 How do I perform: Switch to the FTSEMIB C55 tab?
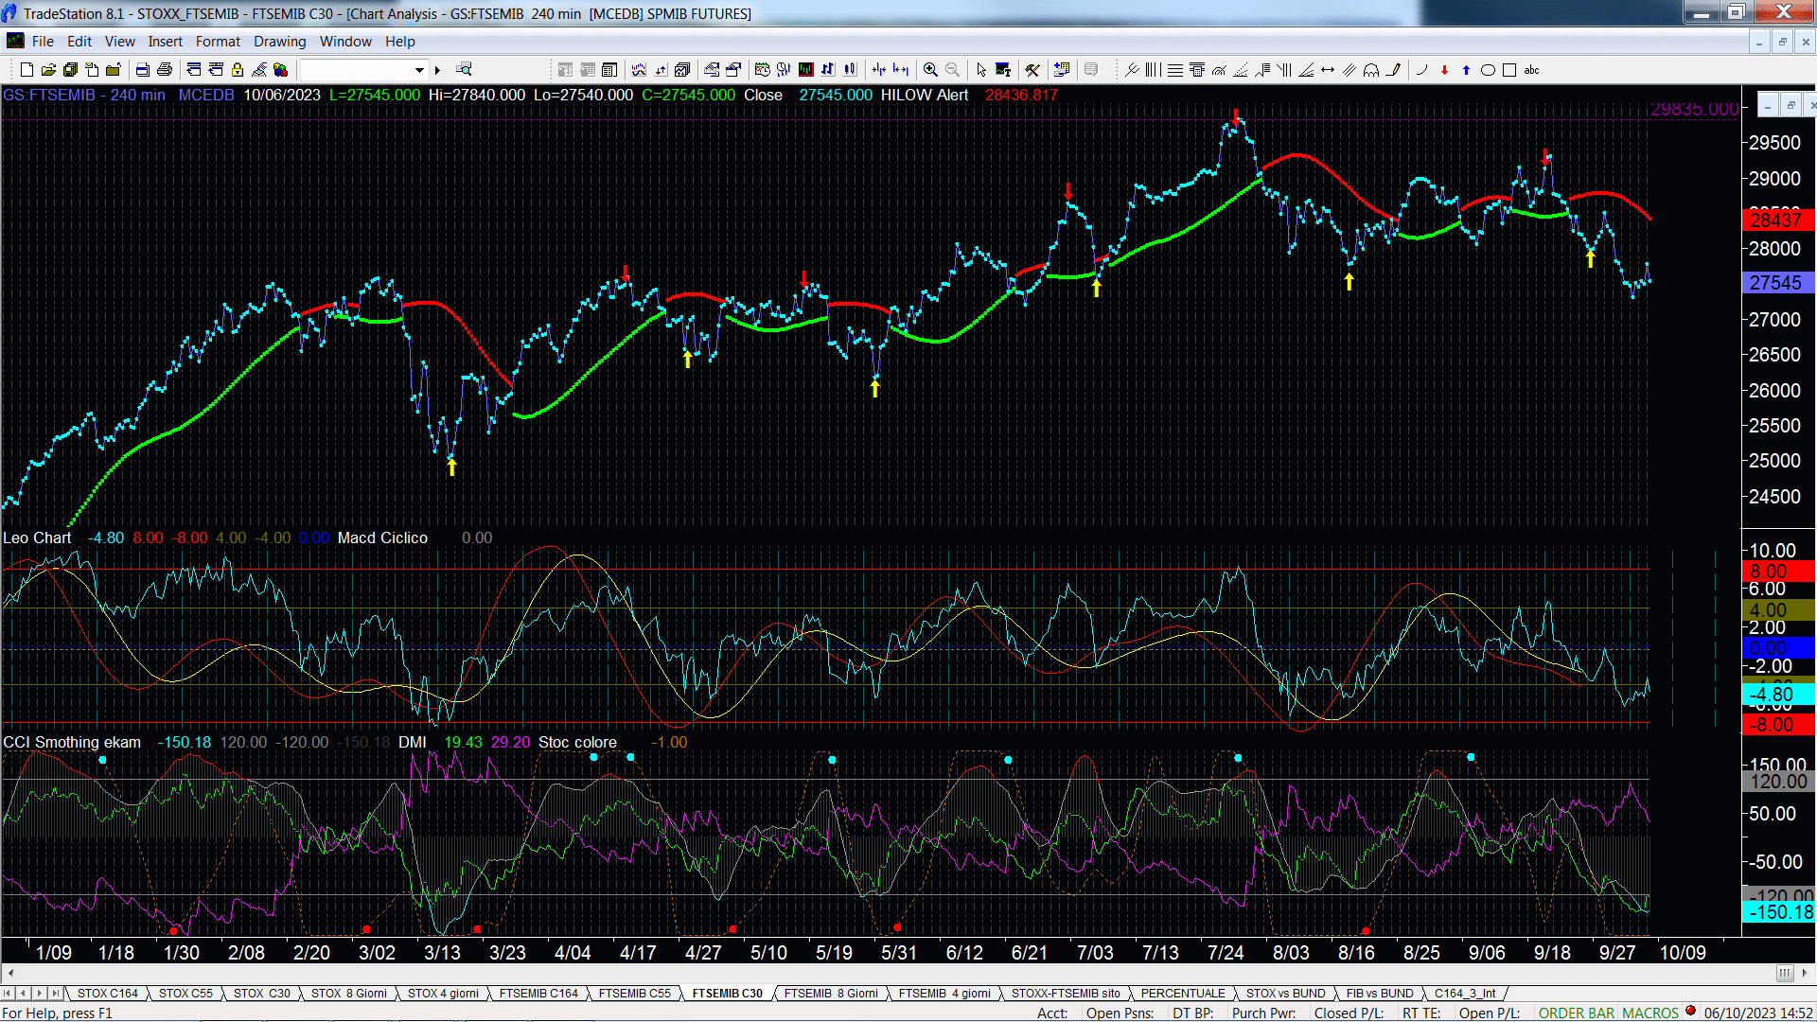[x=634, y=994]
